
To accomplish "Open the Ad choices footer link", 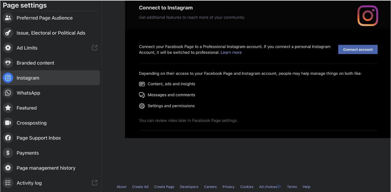I will (270, 187).
